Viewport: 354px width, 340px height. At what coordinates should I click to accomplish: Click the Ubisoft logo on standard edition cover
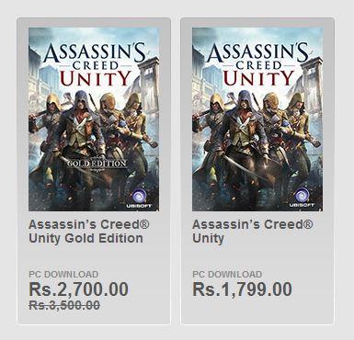303,198
